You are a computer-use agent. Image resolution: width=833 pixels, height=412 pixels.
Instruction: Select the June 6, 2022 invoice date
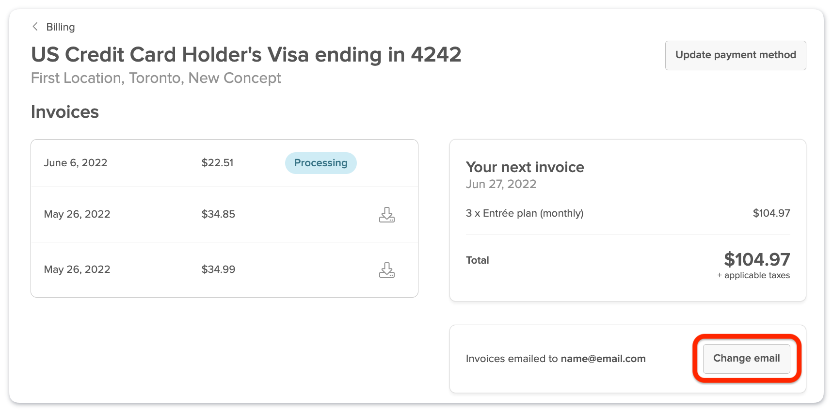coord(75,163)
